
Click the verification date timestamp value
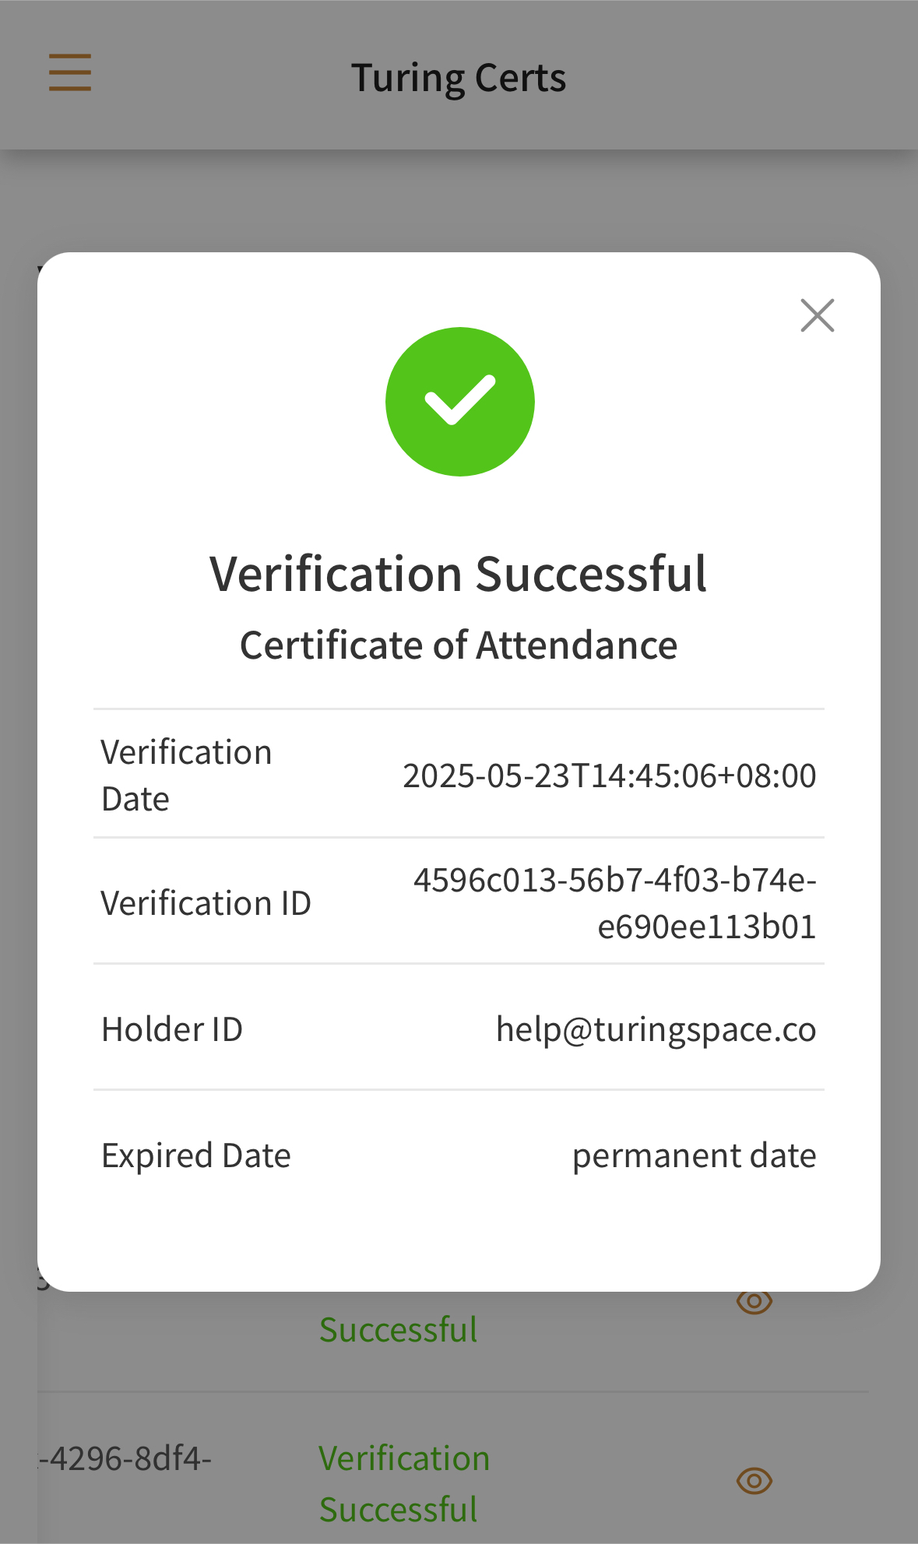coord(609,776)
